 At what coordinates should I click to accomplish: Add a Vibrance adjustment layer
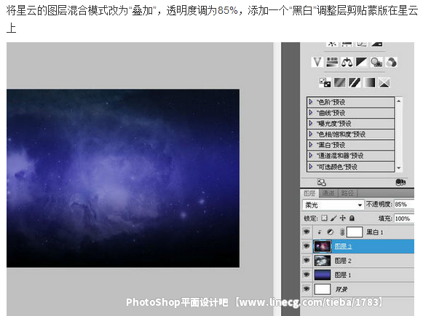[317, 63]
